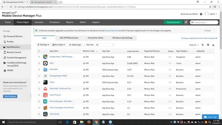222x125 pixels.
Task: Click the Getting Started button
Action: tap(173, 22)
